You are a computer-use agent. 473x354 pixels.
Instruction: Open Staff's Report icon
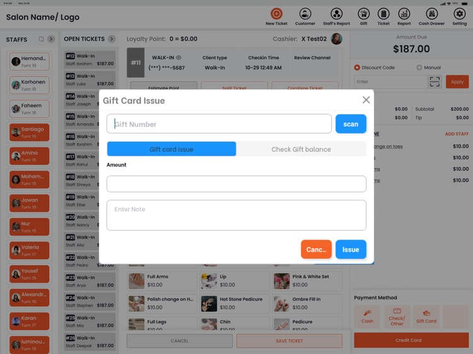click(336, 17)
